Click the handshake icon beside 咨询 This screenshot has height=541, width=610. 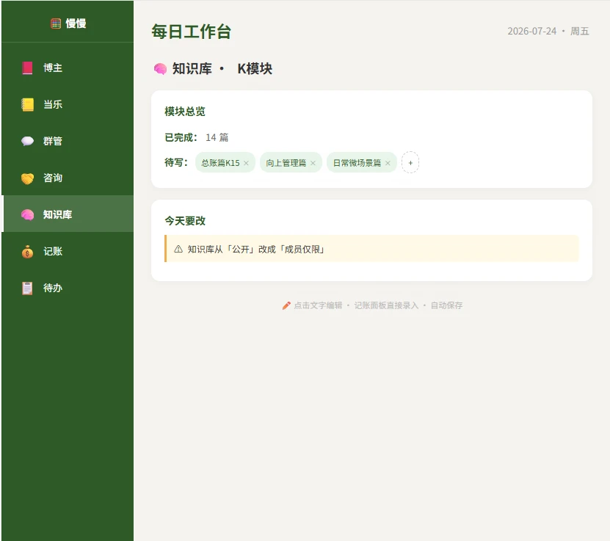pyautogui.click(x=27, y=178)
